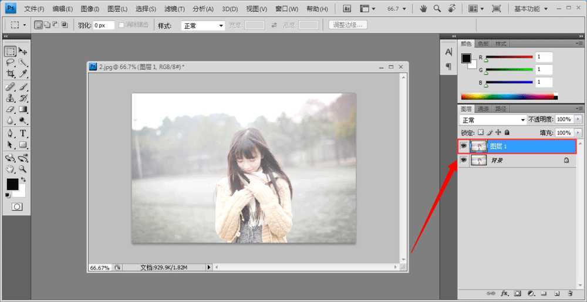Select the Crop tool in toolbox

pos(11,74)
